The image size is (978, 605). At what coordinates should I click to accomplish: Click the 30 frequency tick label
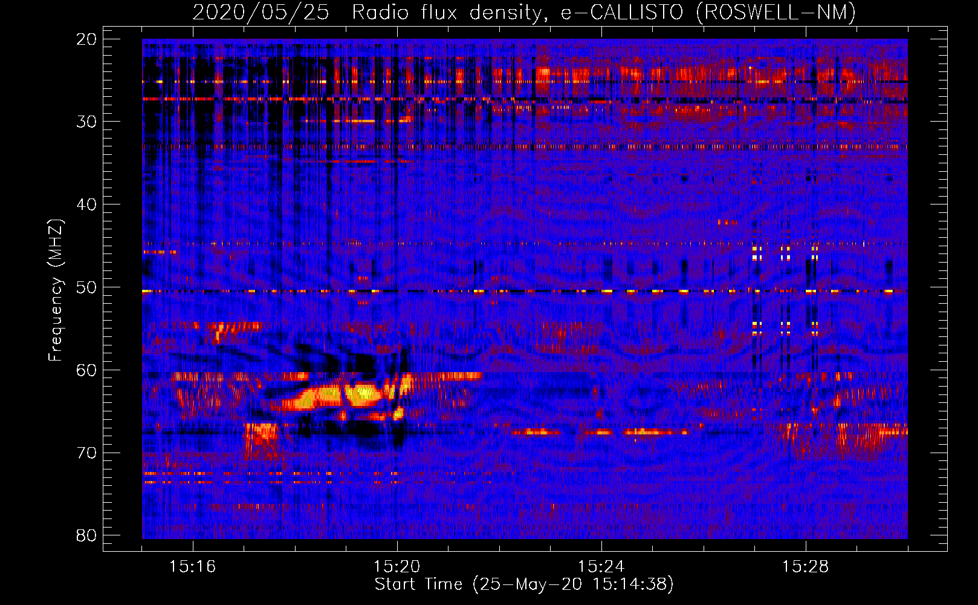86,122
